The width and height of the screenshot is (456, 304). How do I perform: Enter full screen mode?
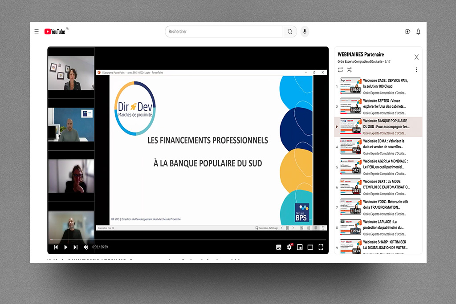click(321, 247)
